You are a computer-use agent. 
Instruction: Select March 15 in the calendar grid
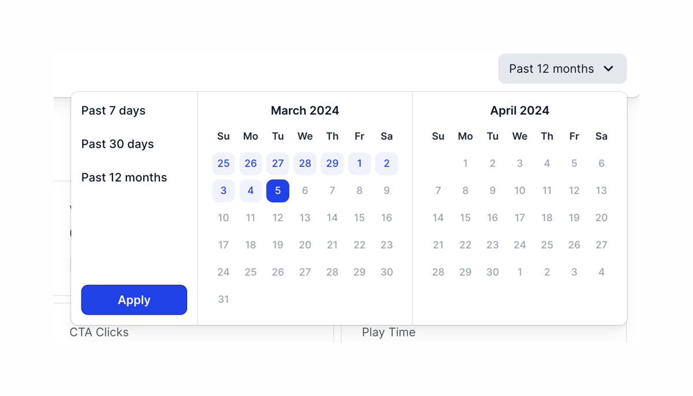tap(359, 218)
